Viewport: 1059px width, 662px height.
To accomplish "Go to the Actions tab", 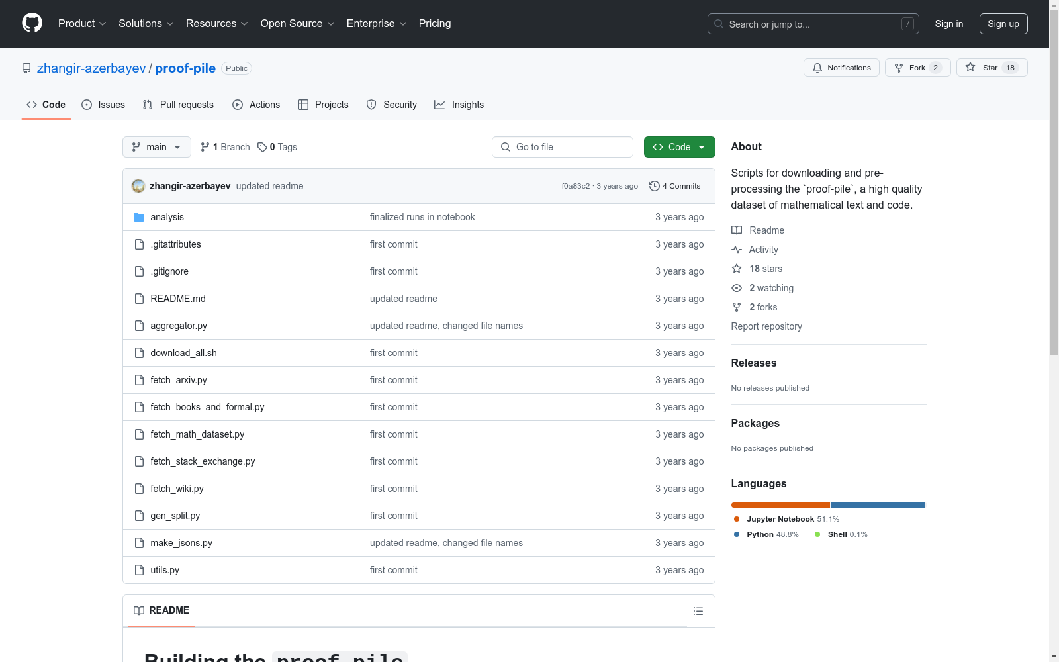I will pos(256,105).
